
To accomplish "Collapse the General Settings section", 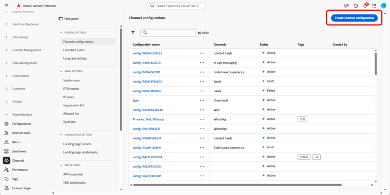I will (61, 33).
